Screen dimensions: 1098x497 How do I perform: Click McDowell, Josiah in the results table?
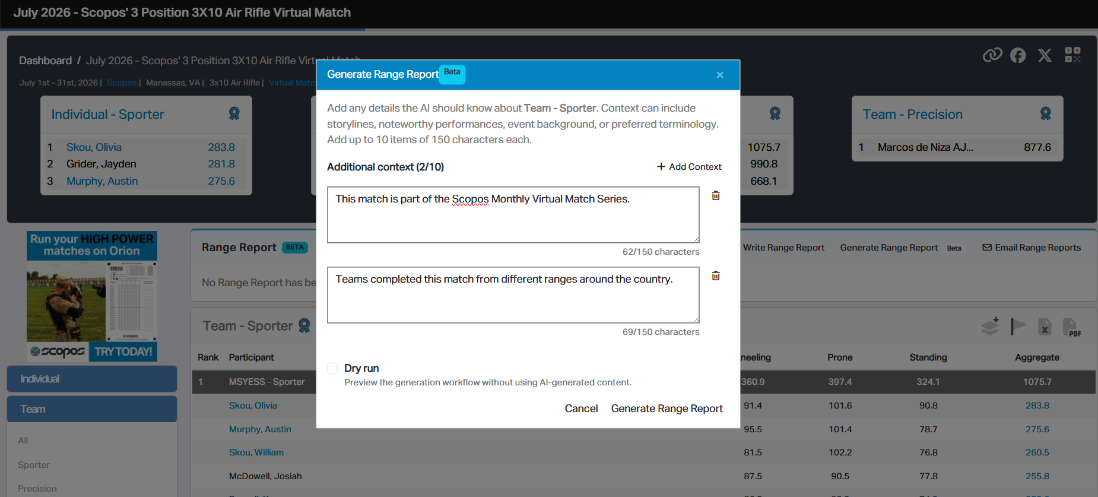[x=265, y=476]
